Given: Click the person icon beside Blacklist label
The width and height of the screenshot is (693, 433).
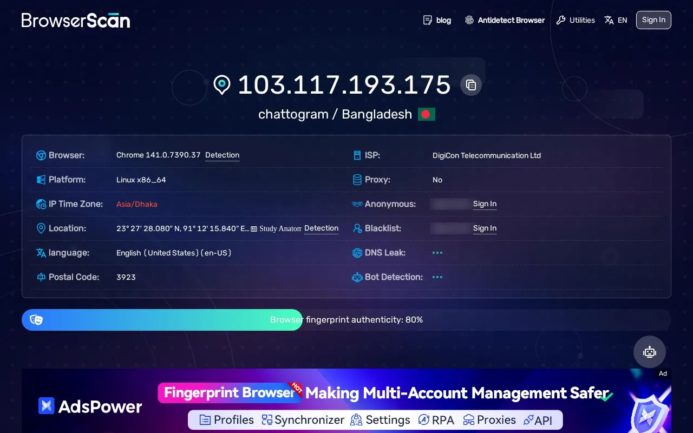Looking at the screenshot, I should [x=357, y=228].
